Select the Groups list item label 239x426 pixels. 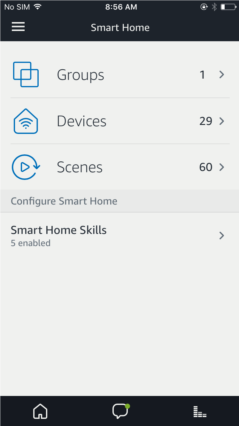[81, 75]
